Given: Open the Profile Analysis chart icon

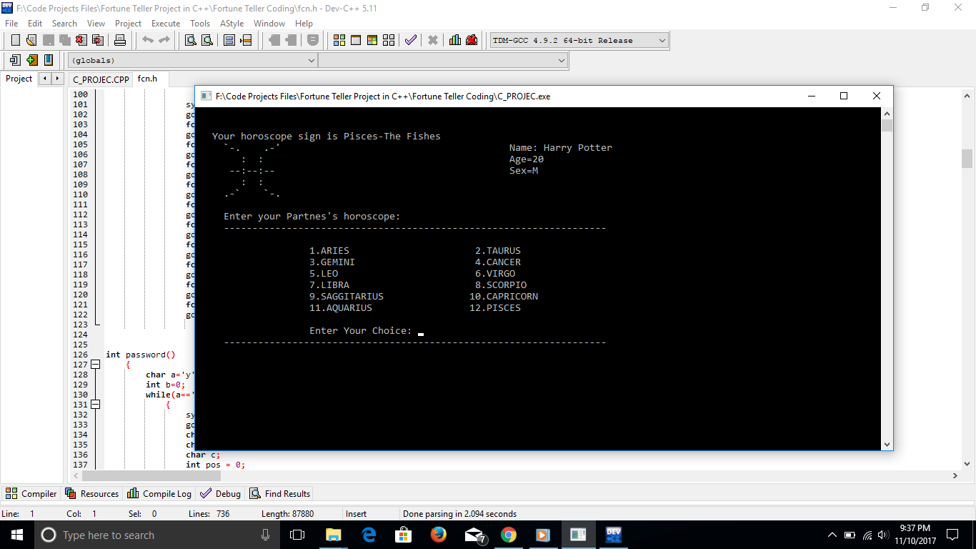Looking at the screenshot, I should pyautogui.click(x=455, y=40).
